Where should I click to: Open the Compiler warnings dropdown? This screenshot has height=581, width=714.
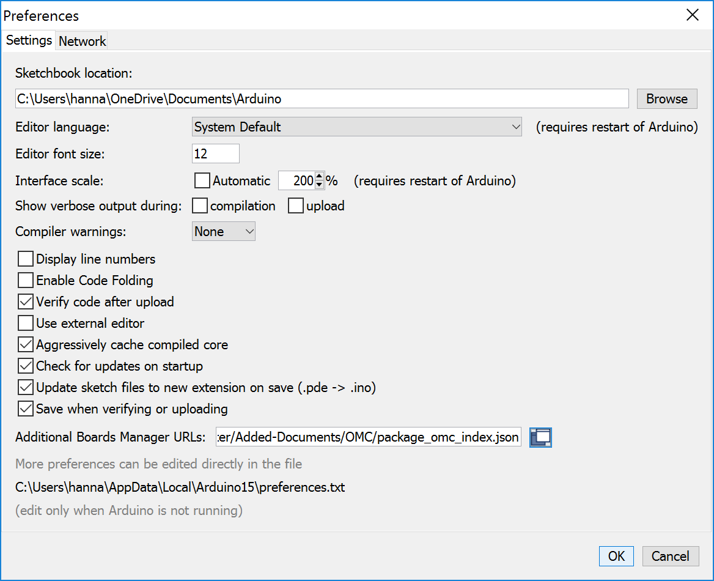click(223, 231)
